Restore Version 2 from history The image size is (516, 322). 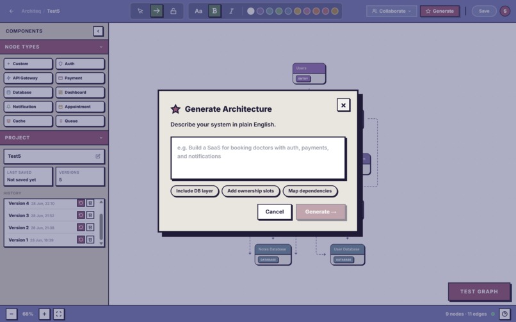(81, 227)
